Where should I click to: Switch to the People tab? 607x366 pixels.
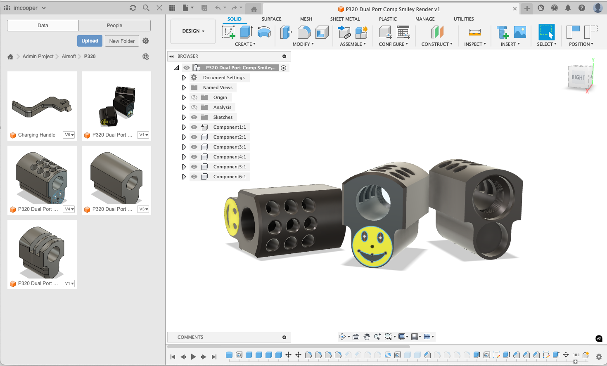point(114,26)
